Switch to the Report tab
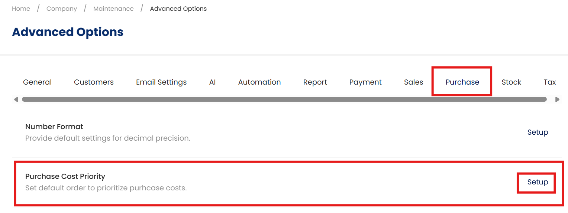568x213 pixels. point(315,82)
